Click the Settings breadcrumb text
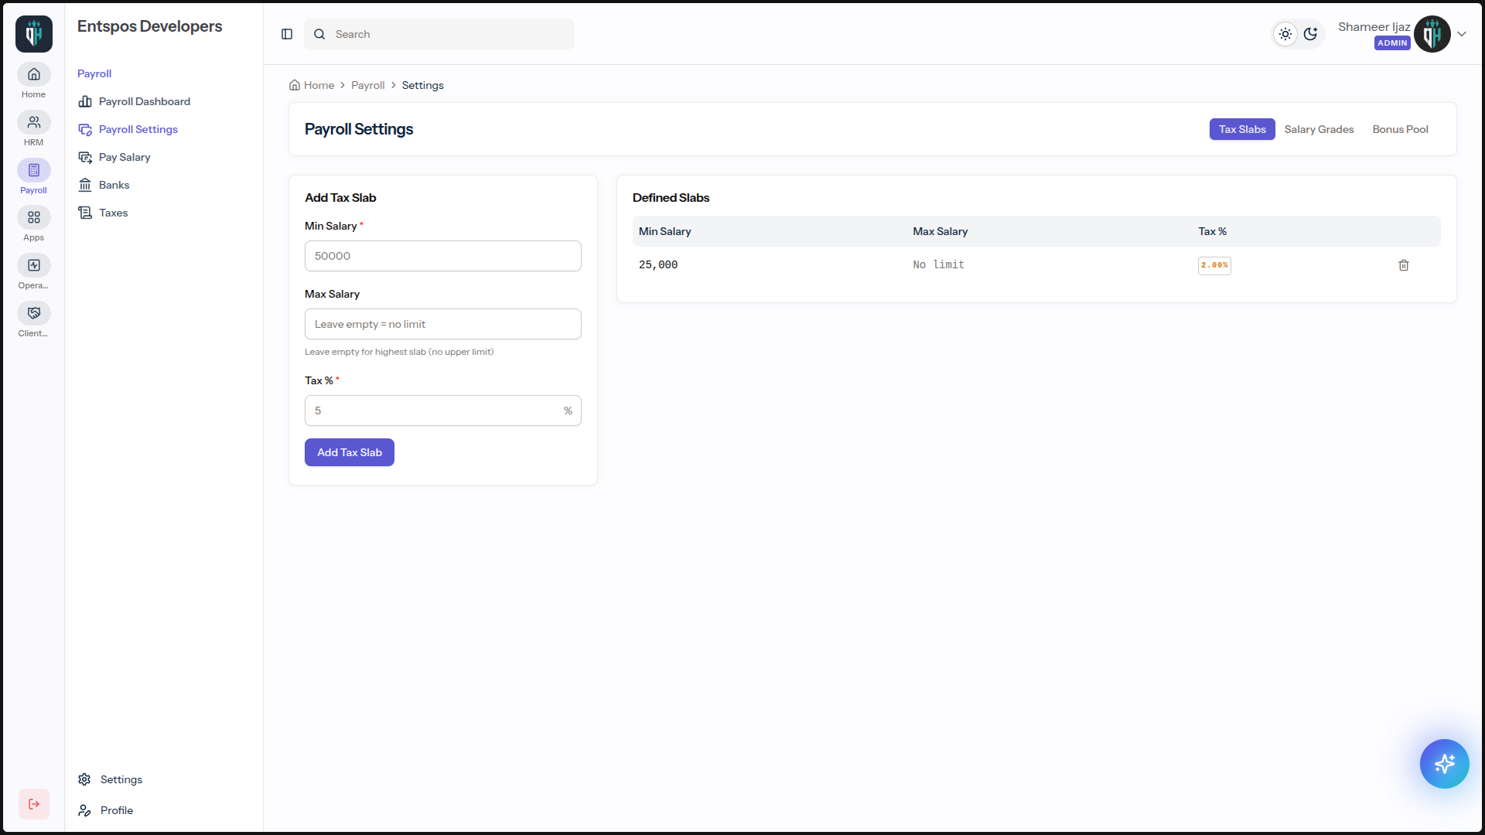This screenshot has height=835, width=1485. pyautogui.click(x=423, y=85)
